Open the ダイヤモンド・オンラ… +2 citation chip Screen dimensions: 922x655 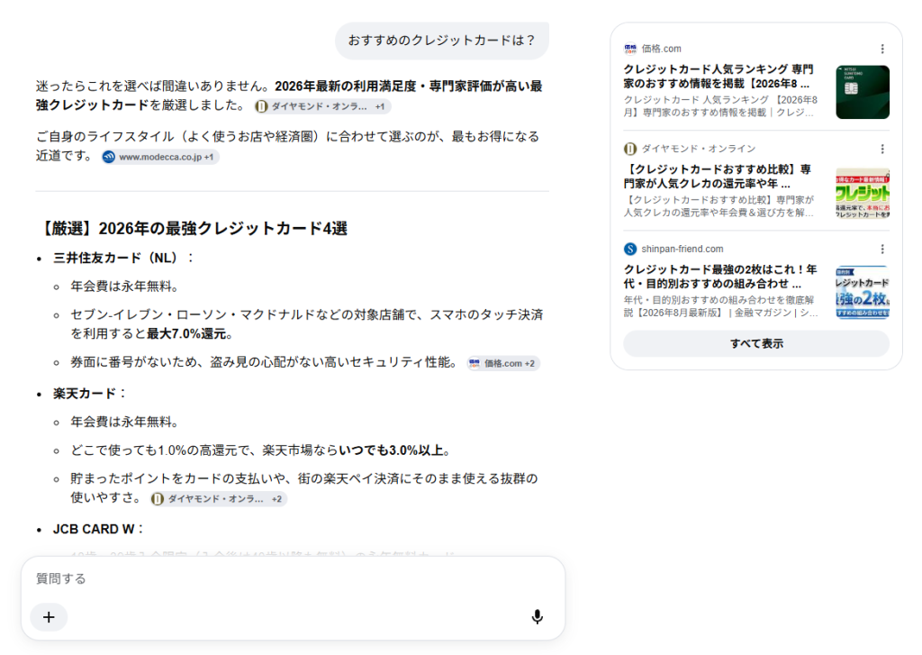219,499
